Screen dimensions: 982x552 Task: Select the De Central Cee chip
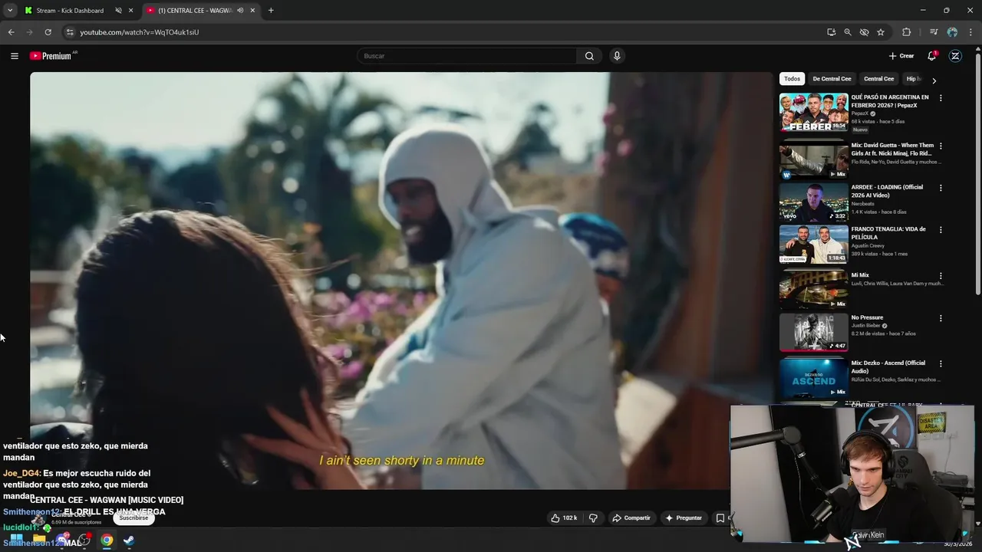pos(832,79)
